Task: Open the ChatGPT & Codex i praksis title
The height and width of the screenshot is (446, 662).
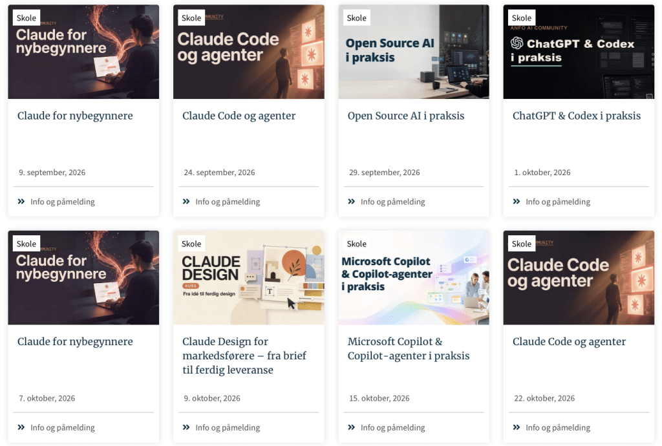Action: point(576,116)
